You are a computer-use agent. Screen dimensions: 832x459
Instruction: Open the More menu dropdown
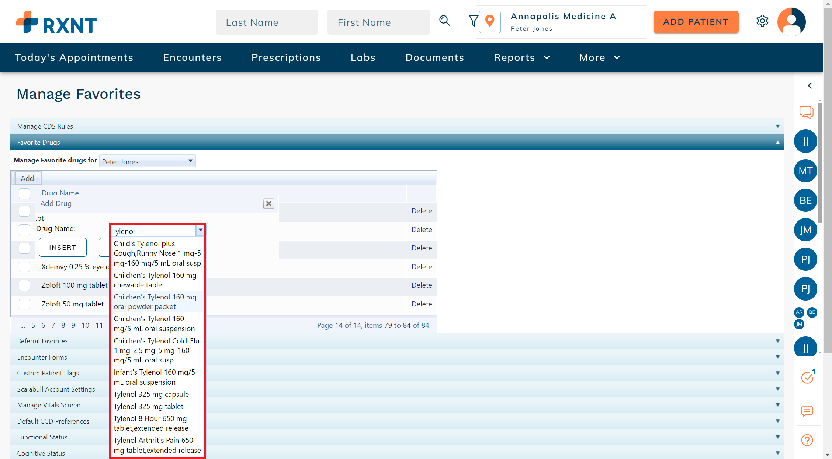tap(599, 57)
